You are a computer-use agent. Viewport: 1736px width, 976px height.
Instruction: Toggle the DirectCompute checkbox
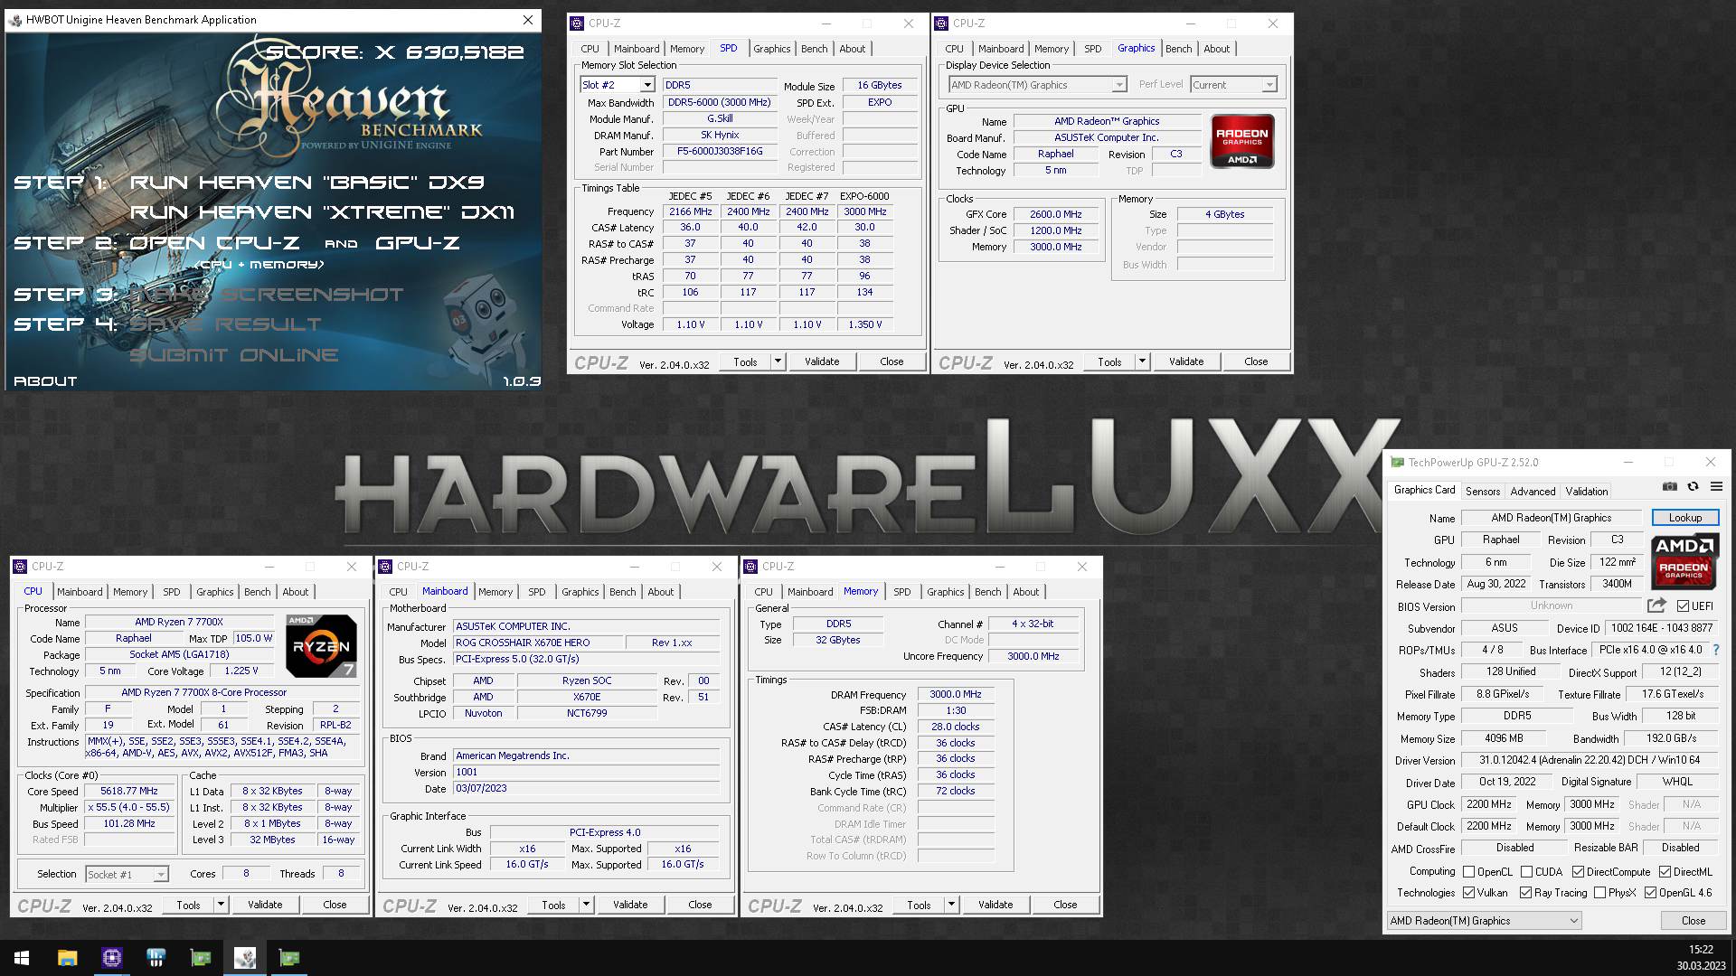[x=1578, y=872]
